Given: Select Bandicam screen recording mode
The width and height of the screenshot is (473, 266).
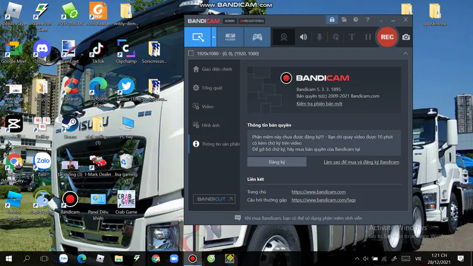Looking at the screenshot, I should coord(198,37).
